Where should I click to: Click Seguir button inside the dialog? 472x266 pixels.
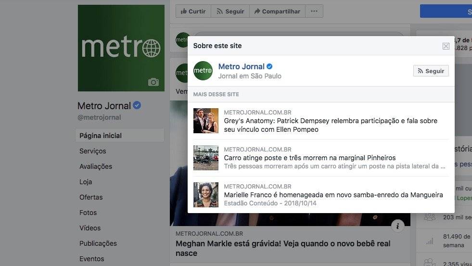coord(431,71)
